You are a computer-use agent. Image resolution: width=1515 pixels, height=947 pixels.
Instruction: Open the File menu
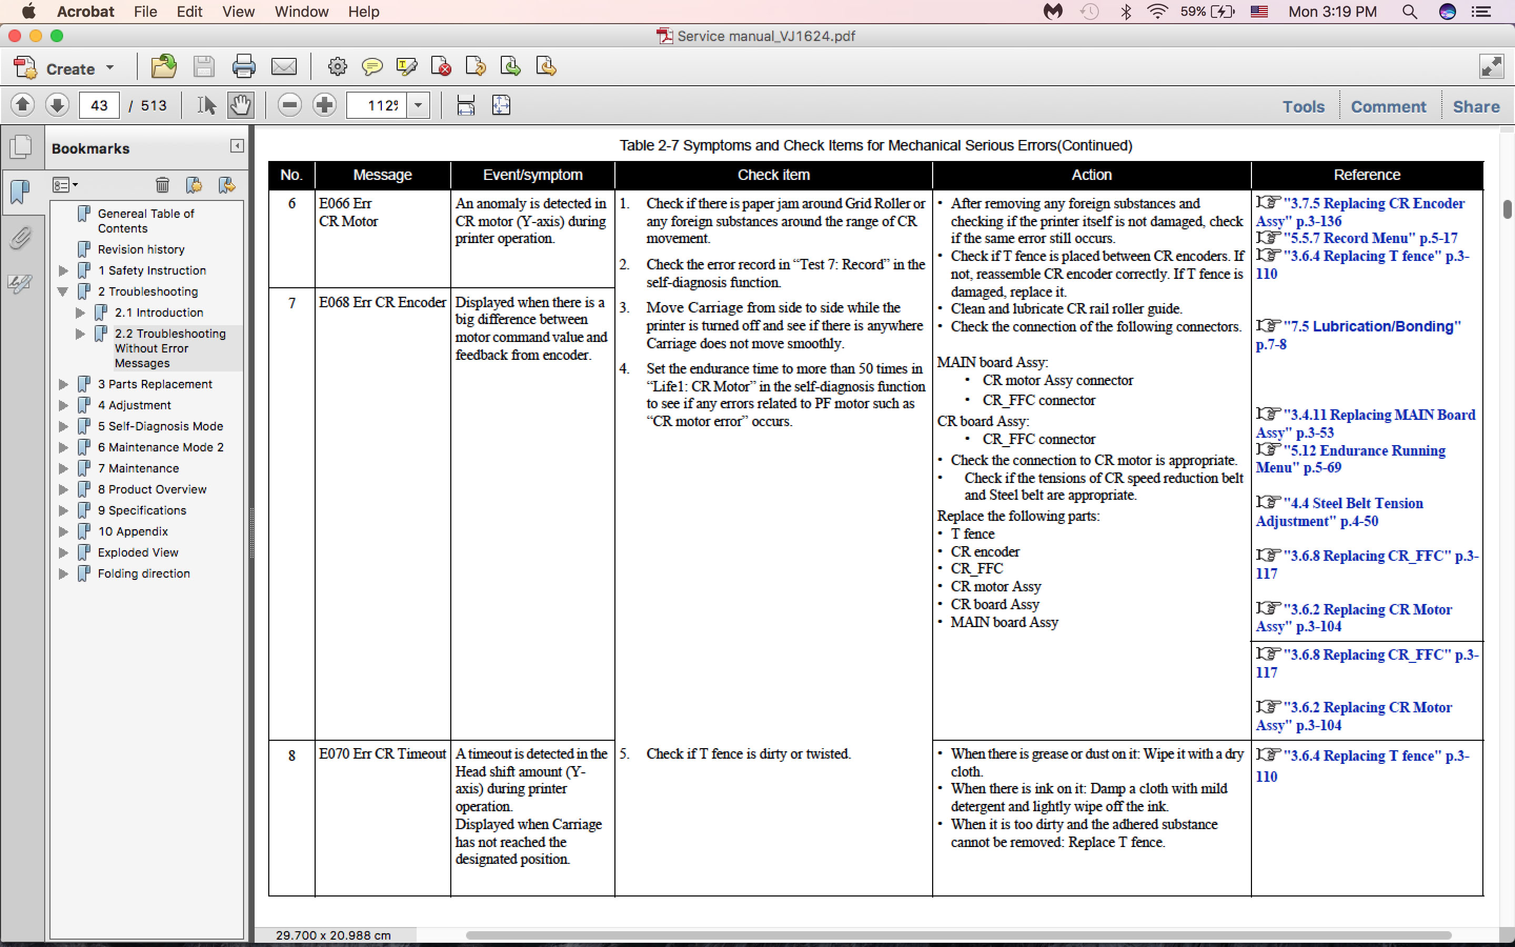(x=145, y=11)
